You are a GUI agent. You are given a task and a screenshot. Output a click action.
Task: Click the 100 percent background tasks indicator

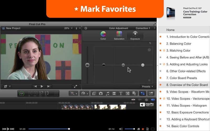pos(22,94)
